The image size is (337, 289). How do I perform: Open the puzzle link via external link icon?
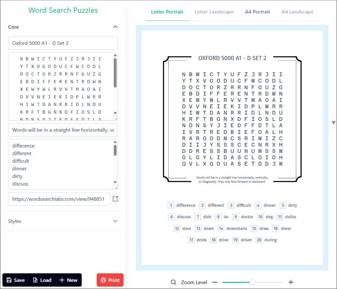click(x=115, y=198)
